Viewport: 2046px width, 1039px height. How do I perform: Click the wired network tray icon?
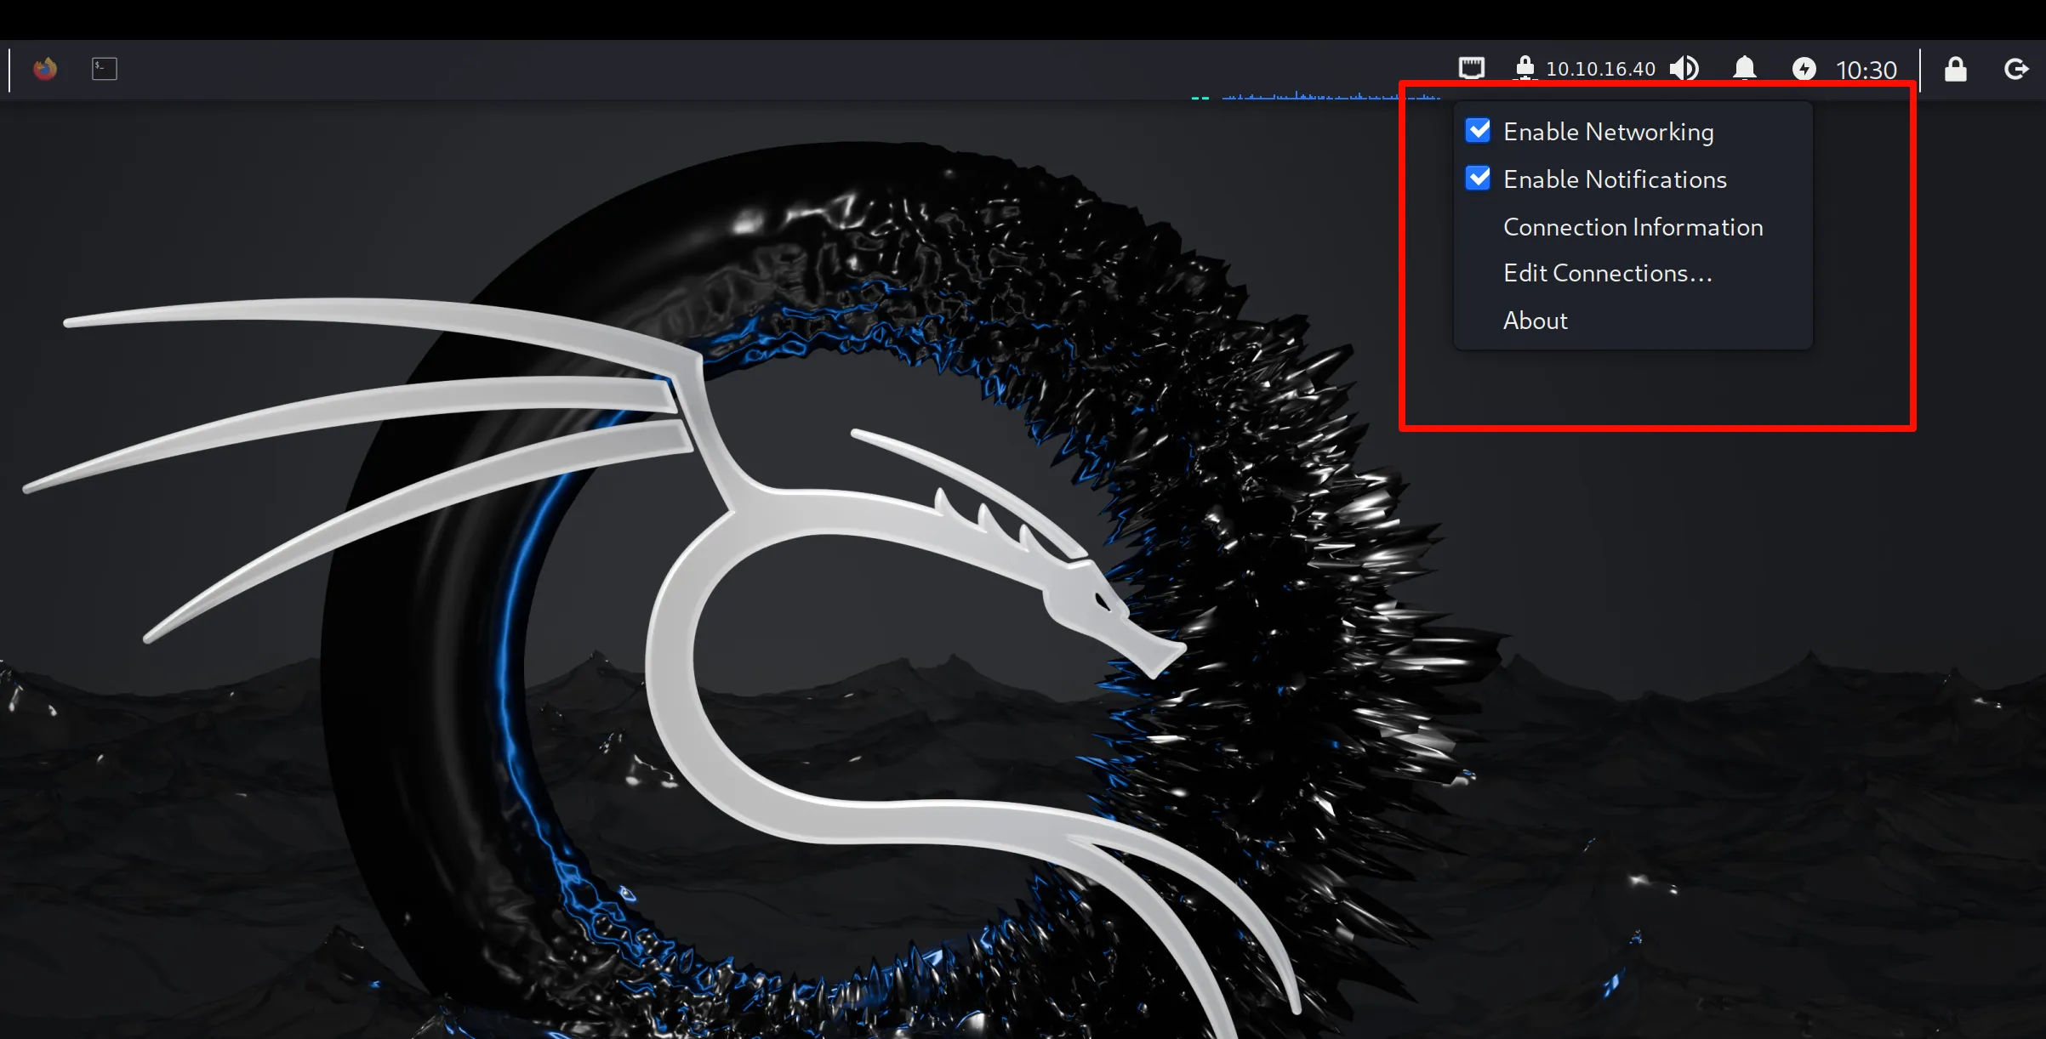[1471, 68]
